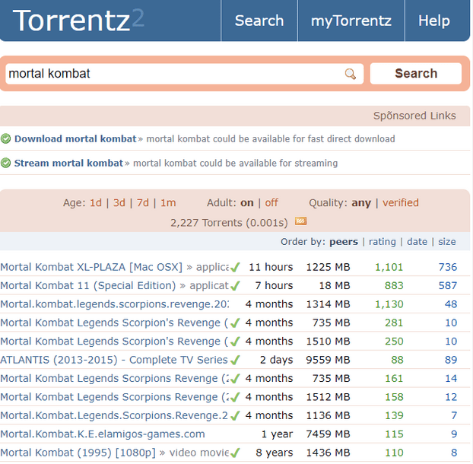Screen dimensions: 473x464
Task: Filter age to 7d
Action: point(143,203)
